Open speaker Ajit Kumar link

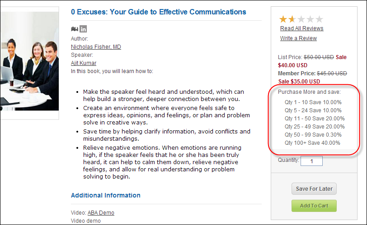point(84,63)
